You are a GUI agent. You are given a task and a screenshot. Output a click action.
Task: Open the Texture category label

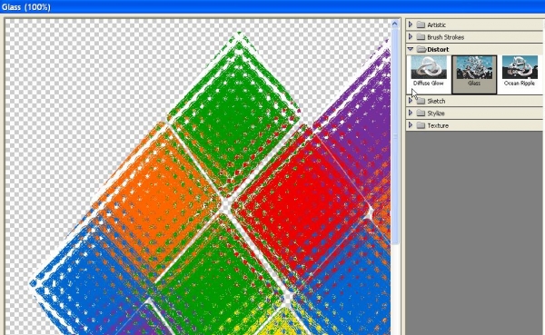[x=438, y=125]
